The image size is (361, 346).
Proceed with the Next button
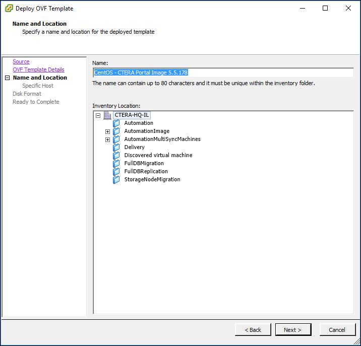pyautogui.click(x=293, y=330)
